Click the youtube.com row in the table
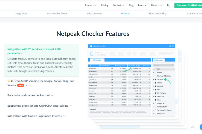Viewport: 202px width, 134px height. pyautogui.click(x=119, y=71)
